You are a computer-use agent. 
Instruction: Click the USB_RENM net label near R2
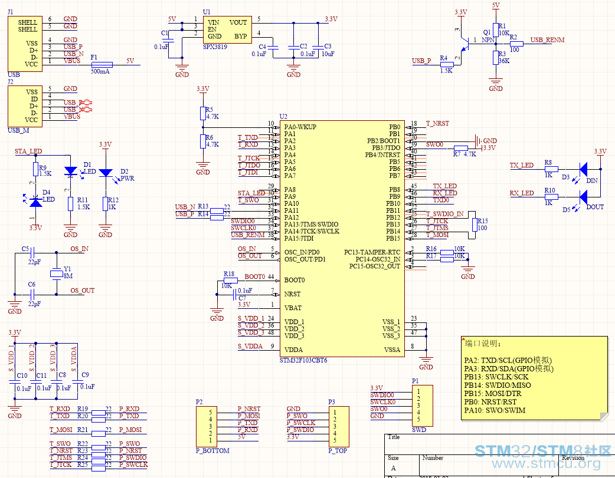point(547,40)
